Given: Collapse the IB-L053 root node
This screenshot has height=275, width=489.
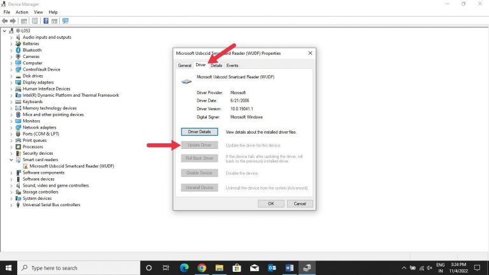Looking at the screenshot, I should [4, 31].
